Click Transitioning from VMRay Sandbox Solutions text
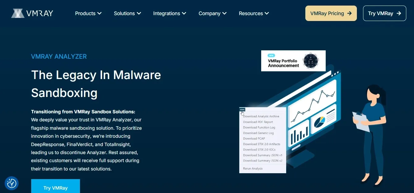 pyautogui.click(x=83, y=111)
